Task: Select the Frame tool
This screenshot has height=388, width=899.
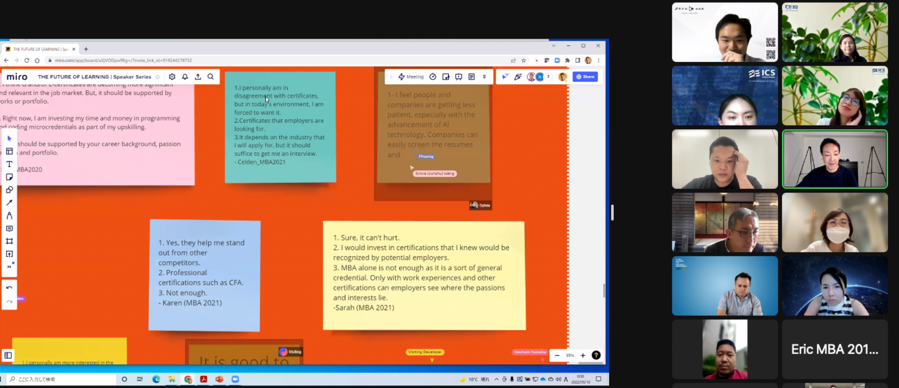Action: [x=9, y=241]
